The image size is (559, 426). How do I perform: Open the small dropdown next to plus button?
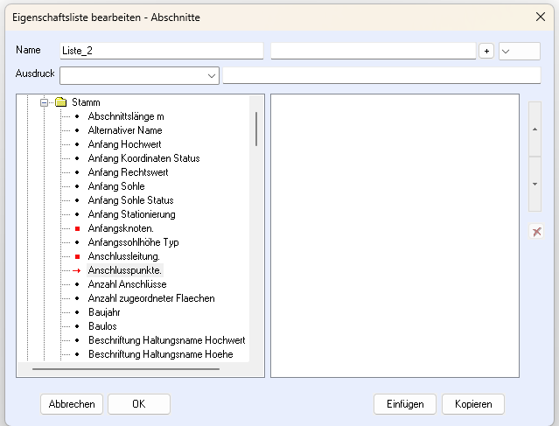519,52
